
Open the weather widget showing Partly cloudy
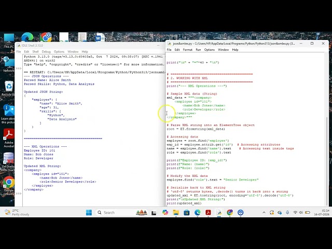(17, 212)
